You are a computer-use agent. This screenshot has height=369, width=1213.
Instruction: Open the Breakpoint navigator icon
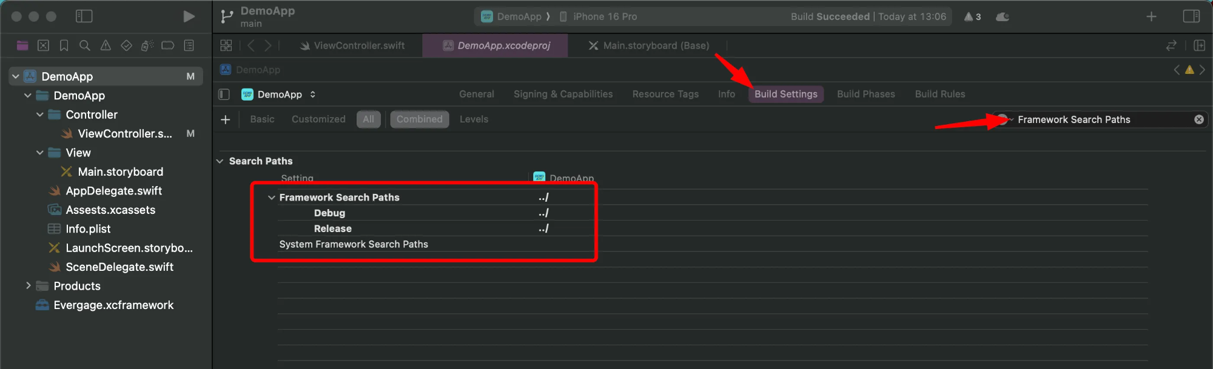(168, 45)
